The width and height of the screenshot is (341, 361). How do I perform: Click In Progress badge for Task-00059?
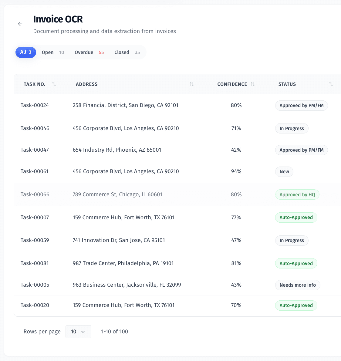[x=292, y=241]
